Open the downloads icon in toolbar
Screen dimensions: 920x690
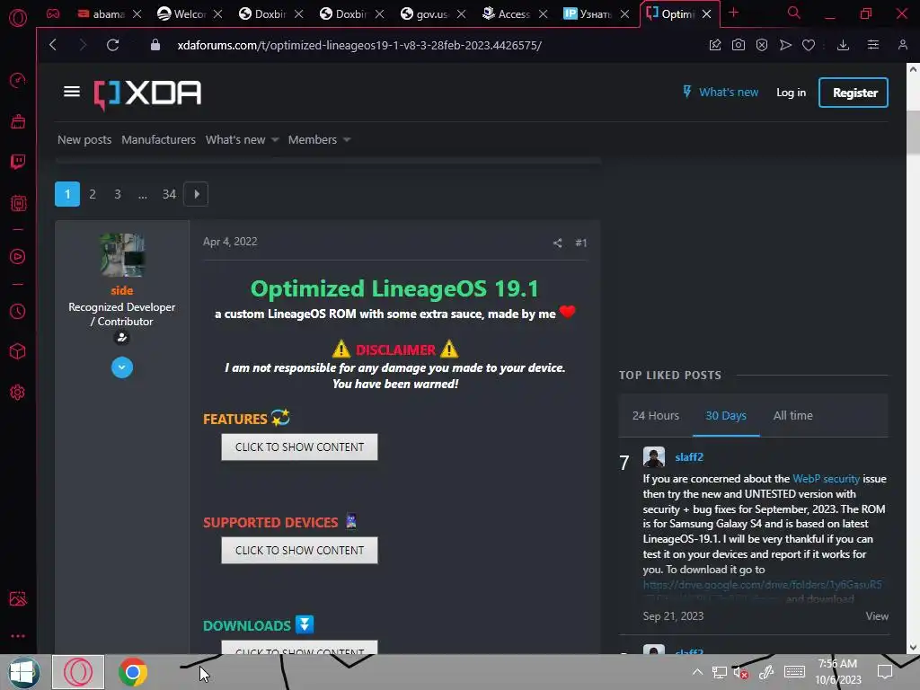pyautogui.click(x=843, y=45)
